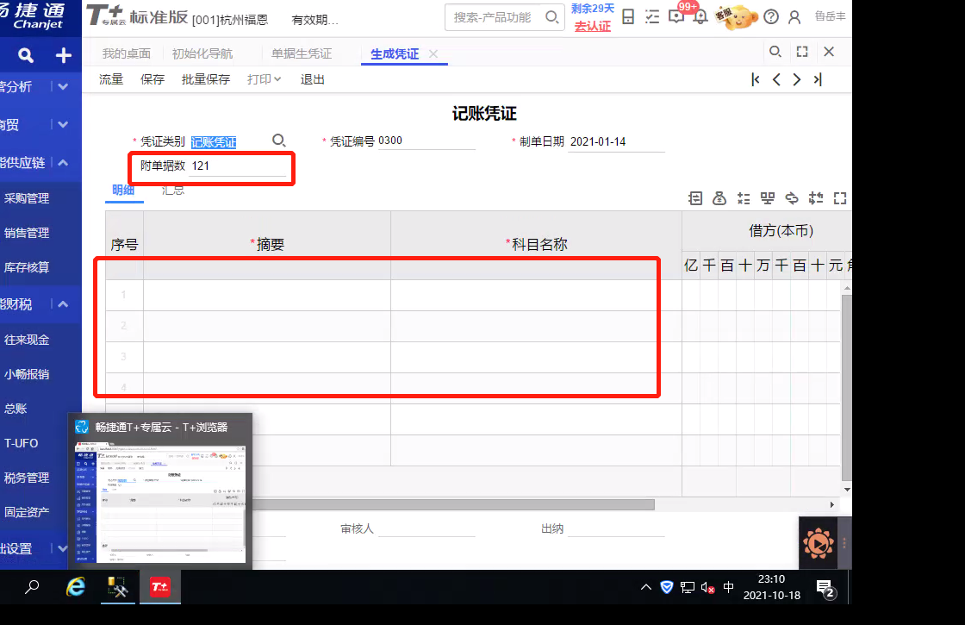The height and width of the screenshot is (625, 965).
Task: Switch to the 汇总 sub-tab
Action: pyautogui.click(x=173, y=190)
